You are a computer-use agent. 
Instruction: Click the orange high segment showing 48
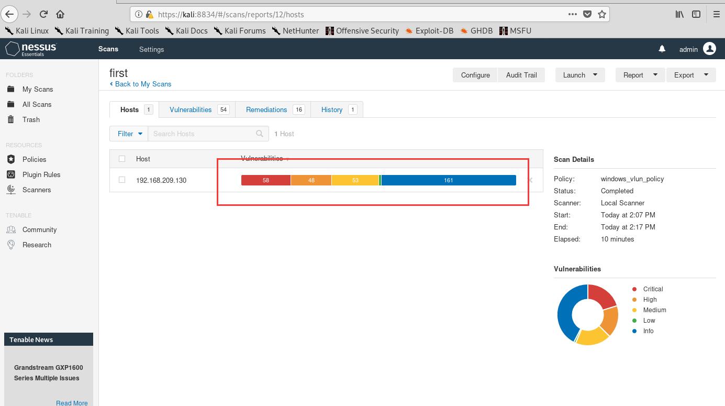[311, 180]
